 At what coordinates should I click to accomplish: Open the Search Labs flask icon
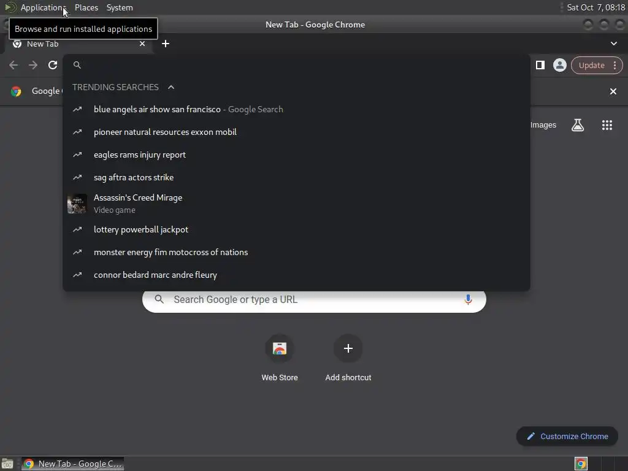578,125
